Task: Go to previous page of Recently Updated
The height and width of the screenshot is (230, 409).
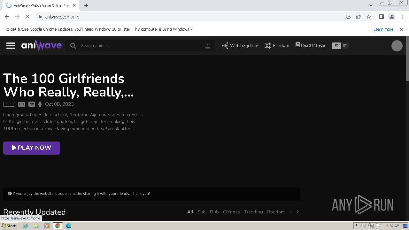Action: click(291, 212)
